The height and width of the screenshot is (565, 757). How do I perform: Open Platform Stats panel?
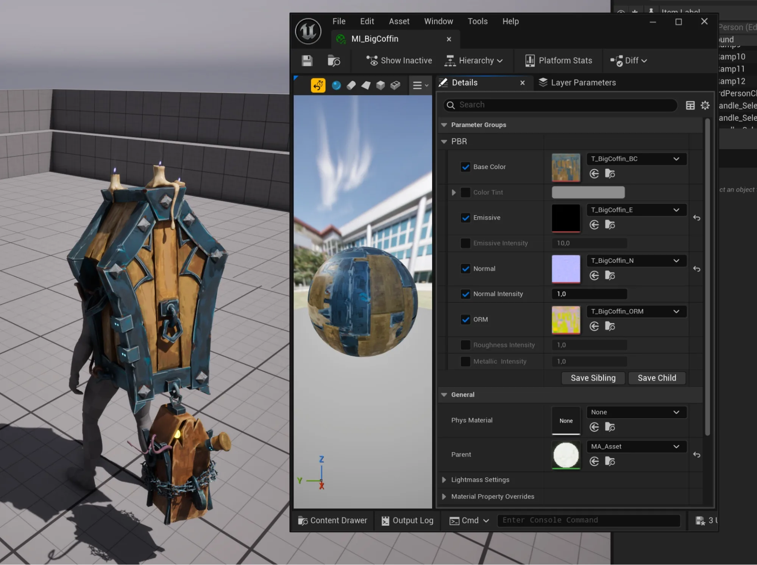coord(559,61)
